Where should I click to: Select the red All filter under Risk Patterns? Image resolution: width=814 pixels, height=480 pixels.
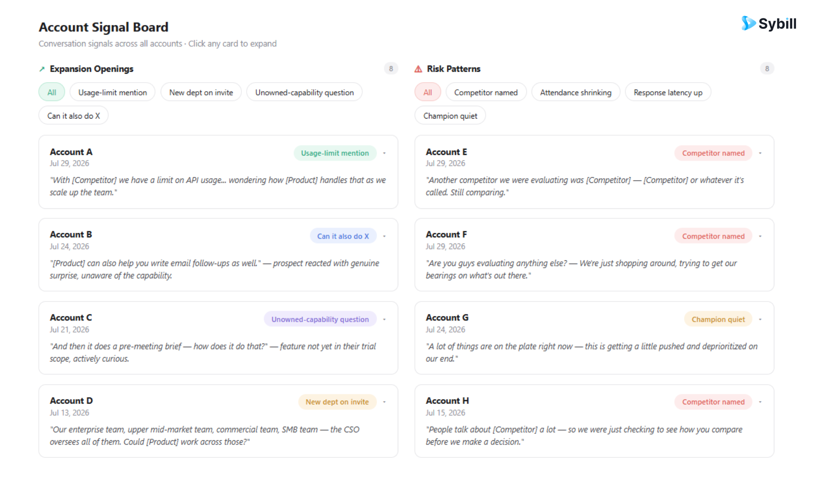(428, 92)
